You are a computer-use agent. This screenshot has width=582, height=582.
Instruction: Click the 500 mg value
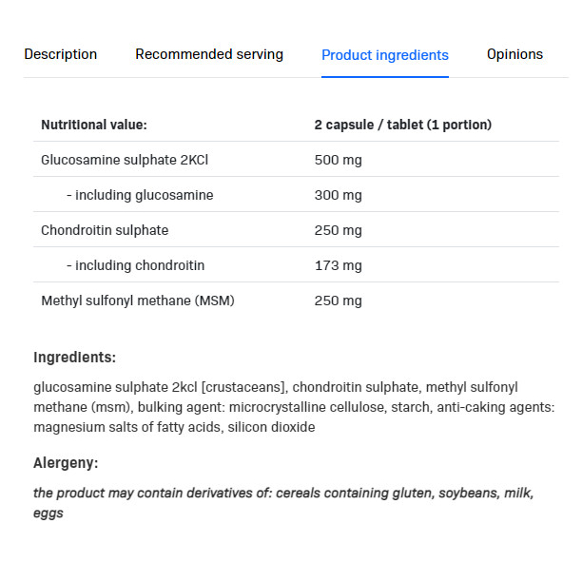pos(338,160)
